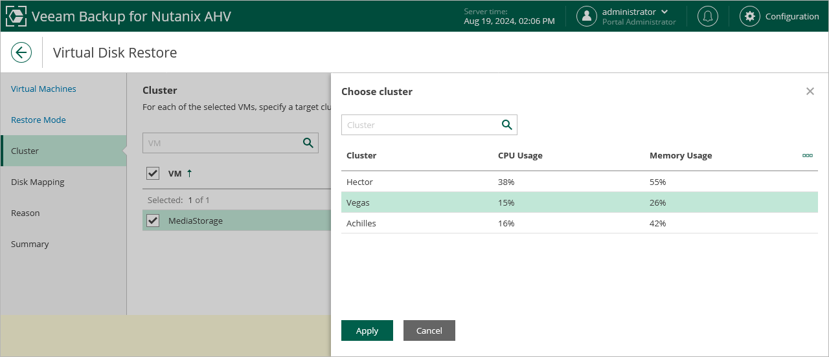The image size is (829, 357).
Task: Open Configuration gear settings
Action: [x=750, y=16]
